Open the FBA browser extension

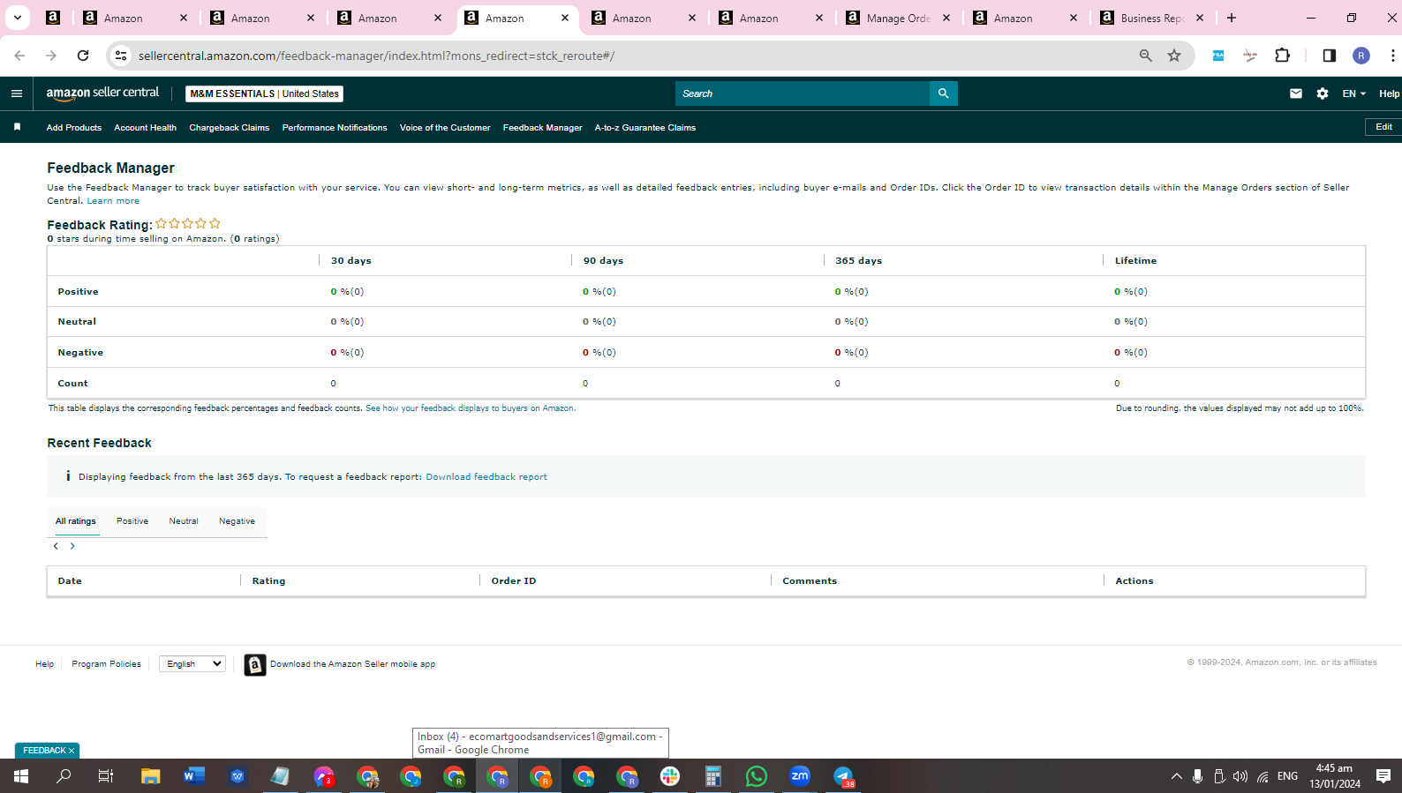(x=1218, y=56)
